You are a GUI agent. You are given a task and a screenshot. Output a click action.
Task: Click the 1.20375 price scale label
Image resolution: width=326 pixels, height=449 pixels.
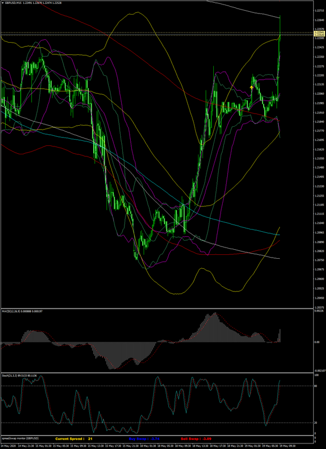[x=319, y=306]
